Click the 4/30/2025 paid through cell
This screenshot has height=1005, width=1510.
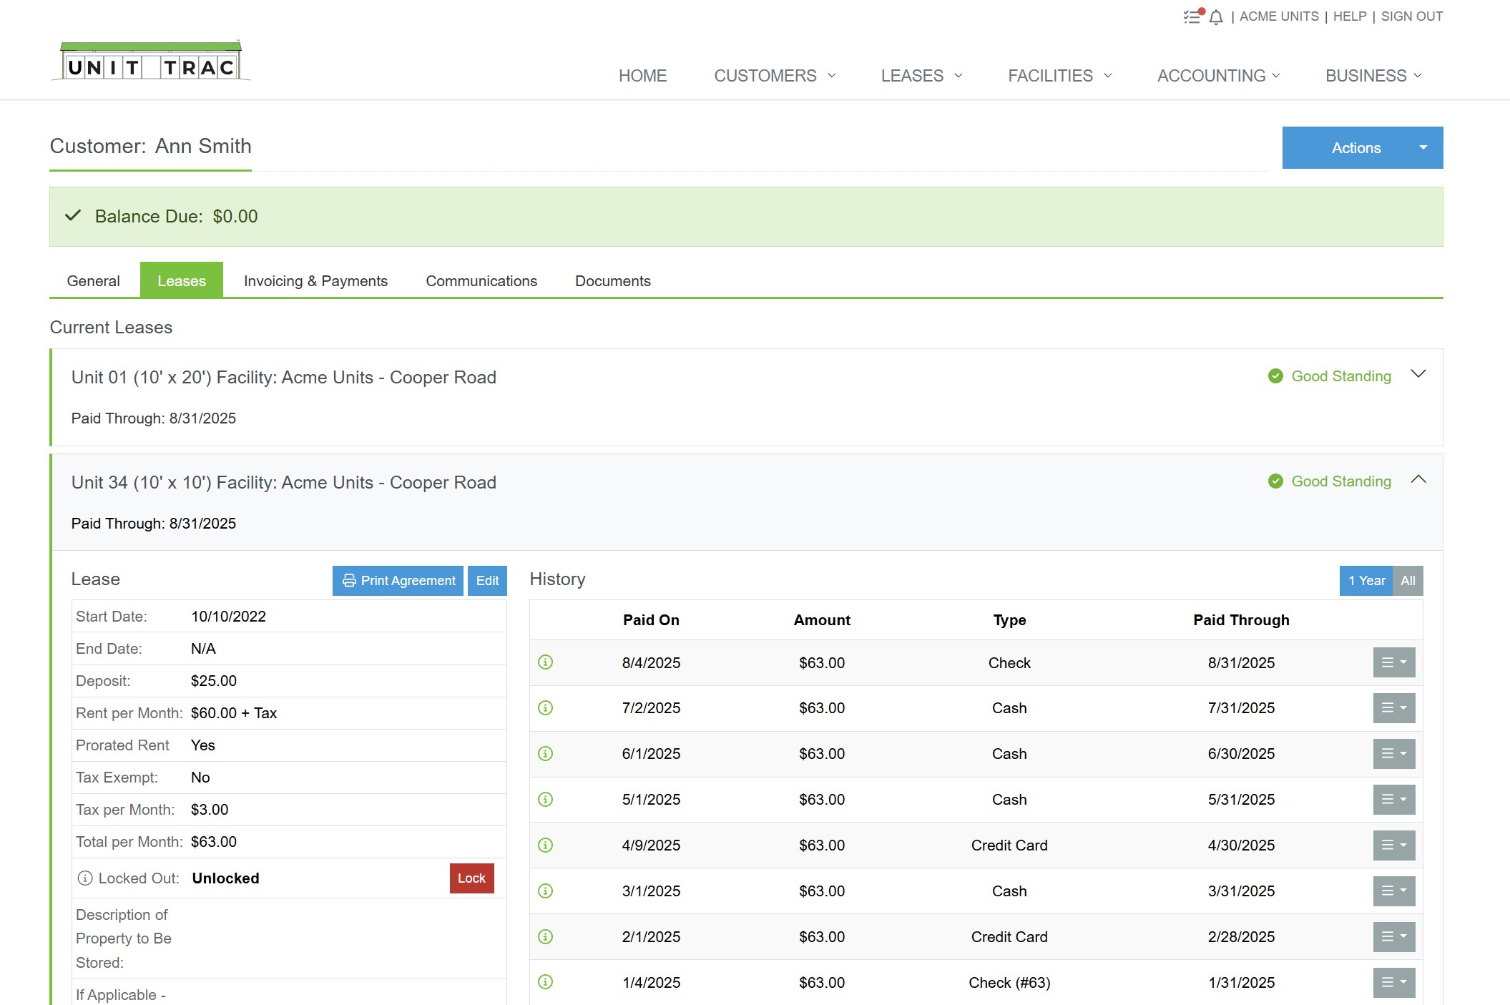(1241, 845)
